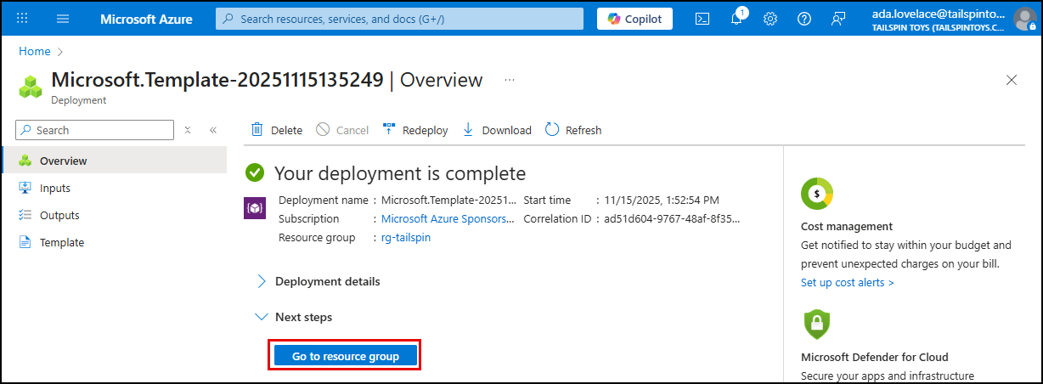
Task: Click the Defender for Cloud shield icon
Action: (817, 324)
